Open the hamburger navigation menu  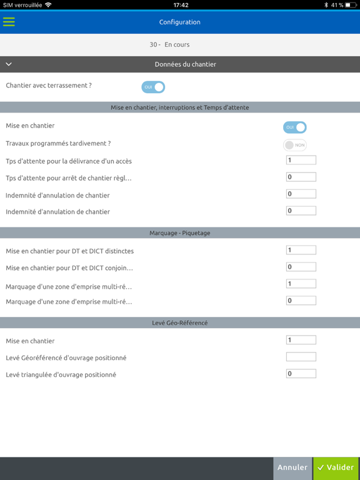point(9,22)
